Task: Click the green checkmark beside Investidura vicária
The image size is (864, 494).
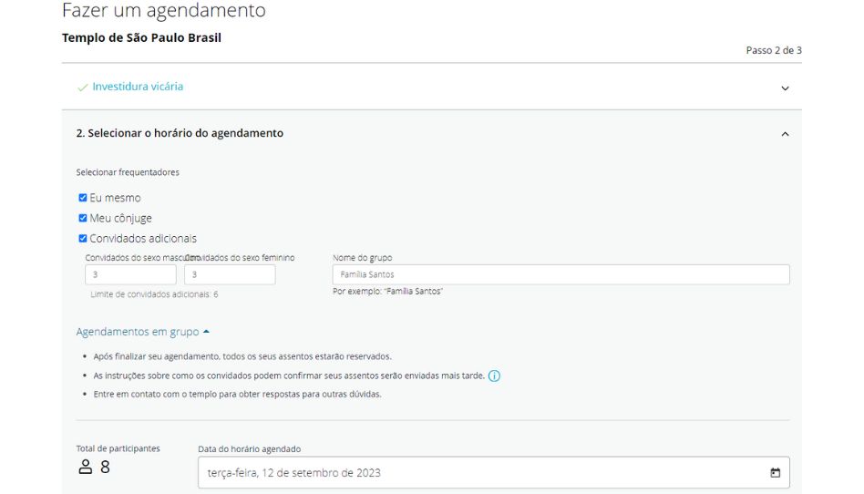Action: [x=83, y=87]
